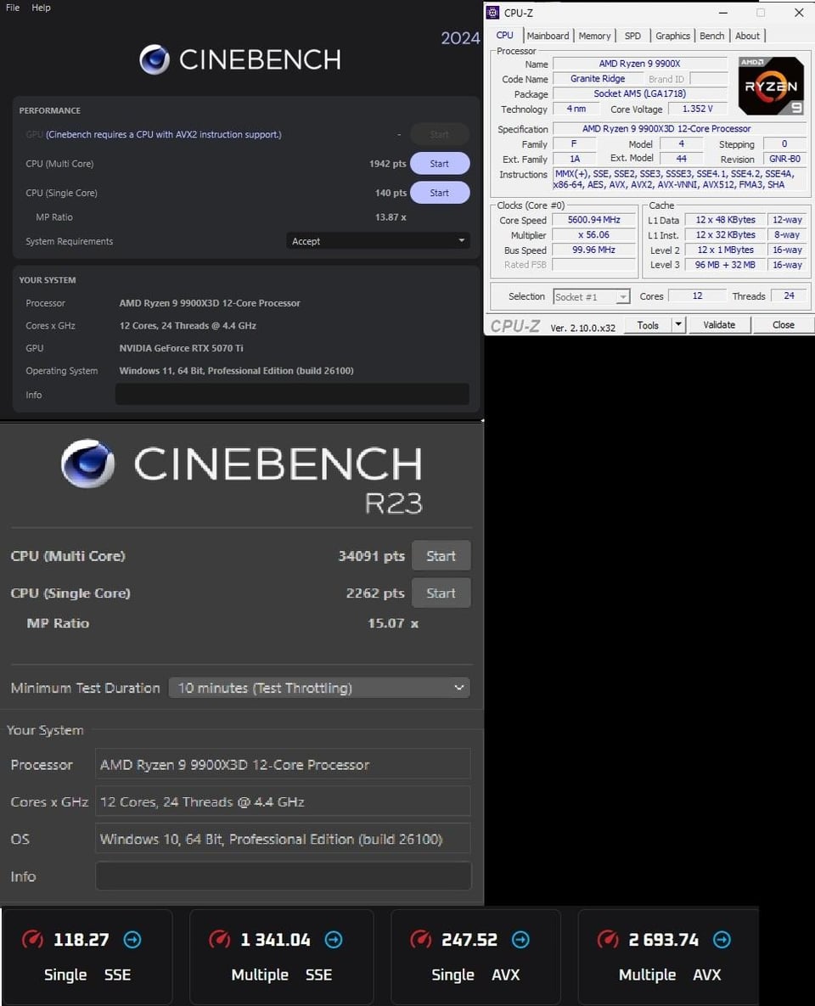Click the Processor field in Cinebench R23
This screenshot has height=1006, width=815.
click(283, 764)
